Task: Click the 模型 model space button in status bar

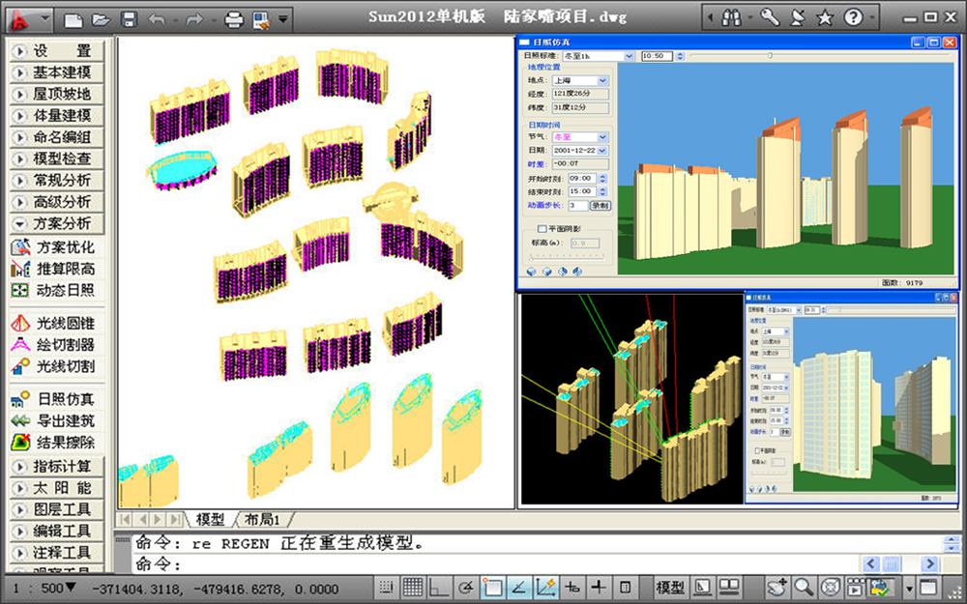Action: (670, 588)
